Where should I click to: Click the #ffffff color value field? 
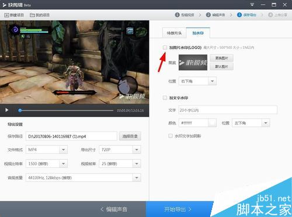pyautogui.click(x=193, y=123)
